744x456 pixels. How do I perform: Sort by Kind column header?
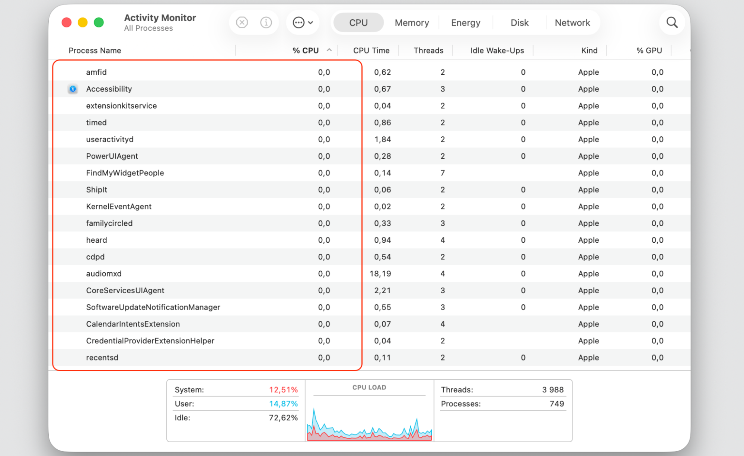tap(589, 51)
